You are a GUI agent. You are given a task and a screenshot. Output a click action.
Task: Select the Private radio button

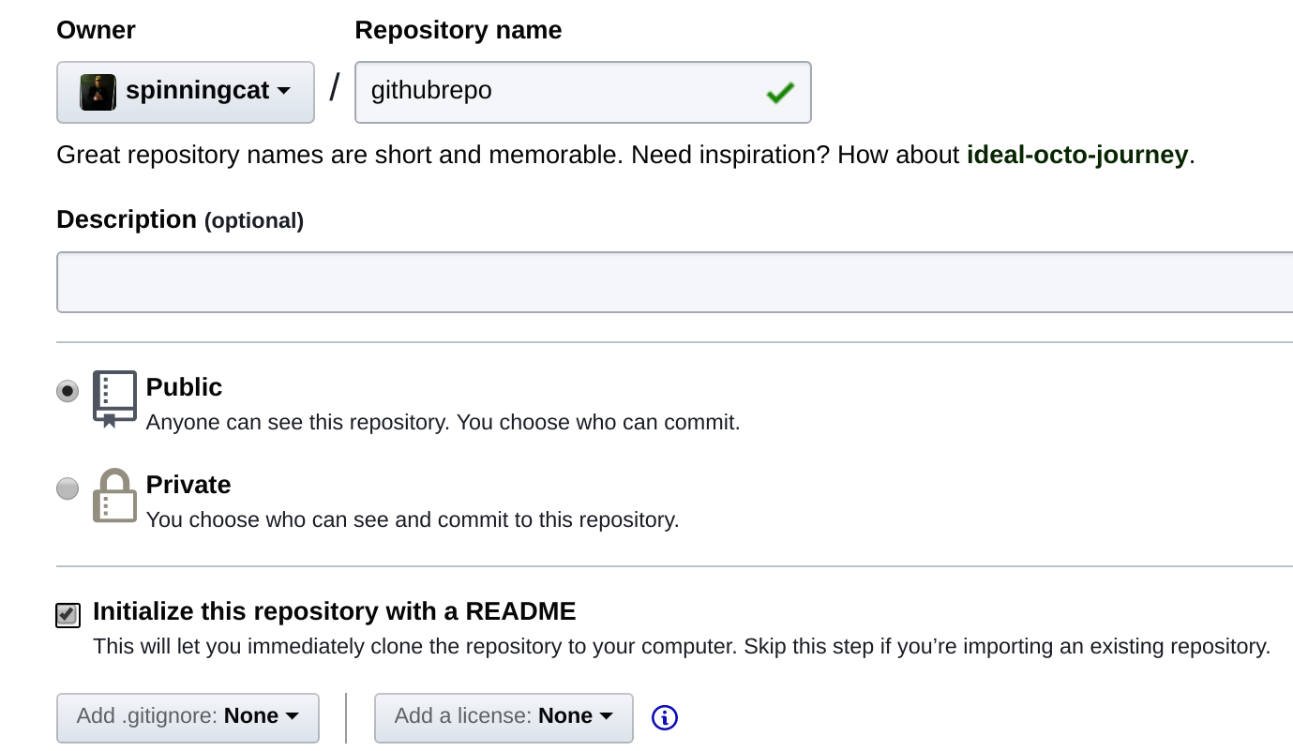coord(68,488)
